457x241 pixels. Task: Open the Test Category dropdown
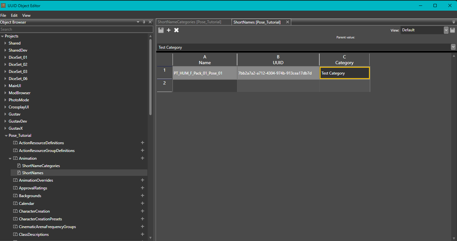point(453,47)
